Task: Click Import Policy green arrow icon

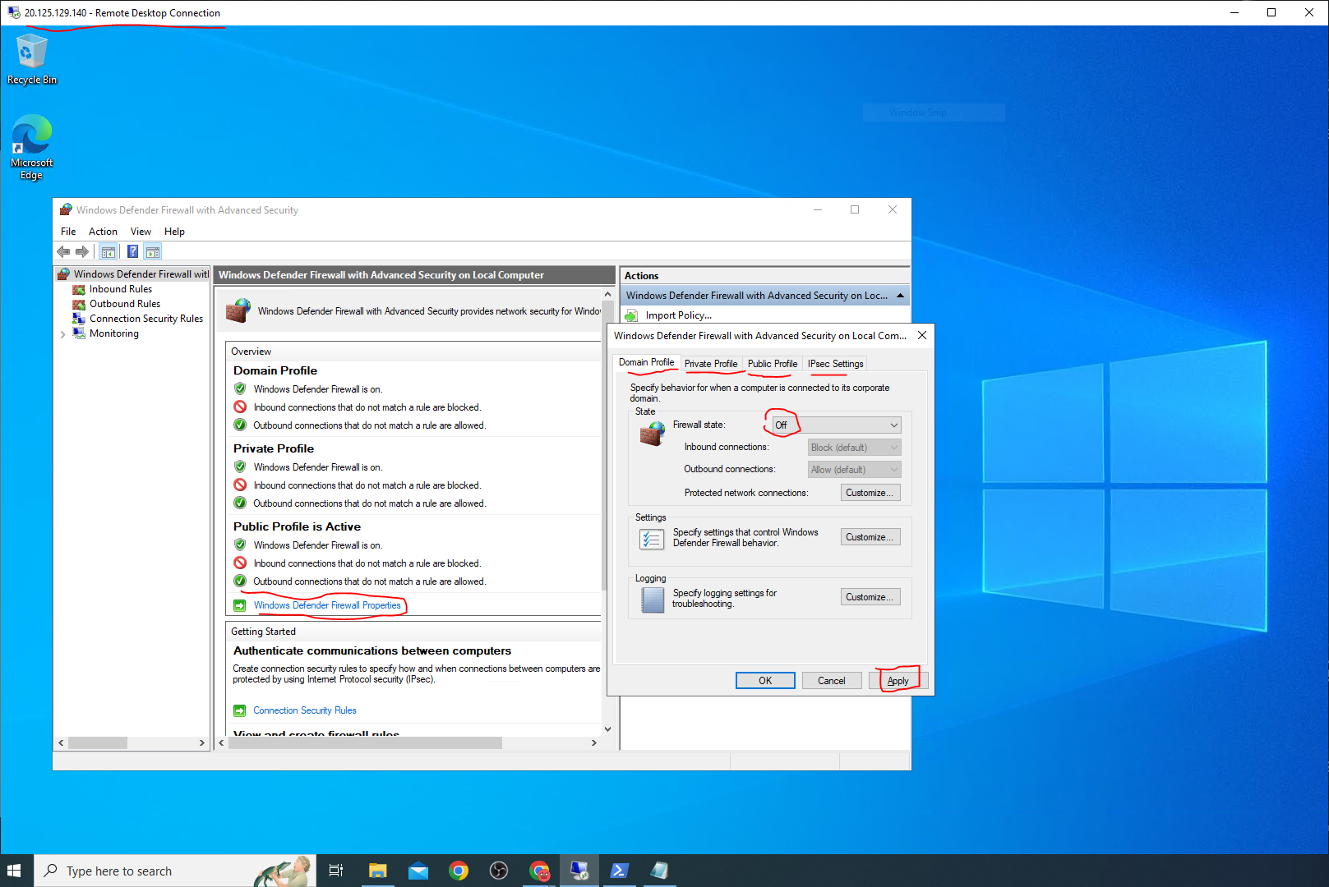Action: [631, 315]
